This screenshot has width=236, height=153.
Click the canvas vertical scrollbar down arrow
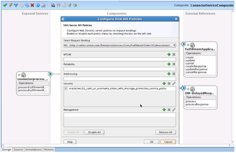pyautogui.click(x=233, y=142)
